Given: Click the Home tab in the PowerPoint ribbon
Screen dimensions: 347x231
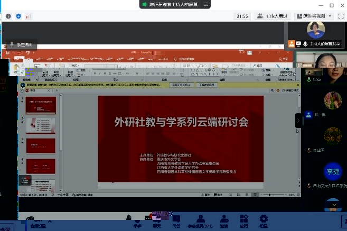Looking at the screenshot, I should coord(18,59).
